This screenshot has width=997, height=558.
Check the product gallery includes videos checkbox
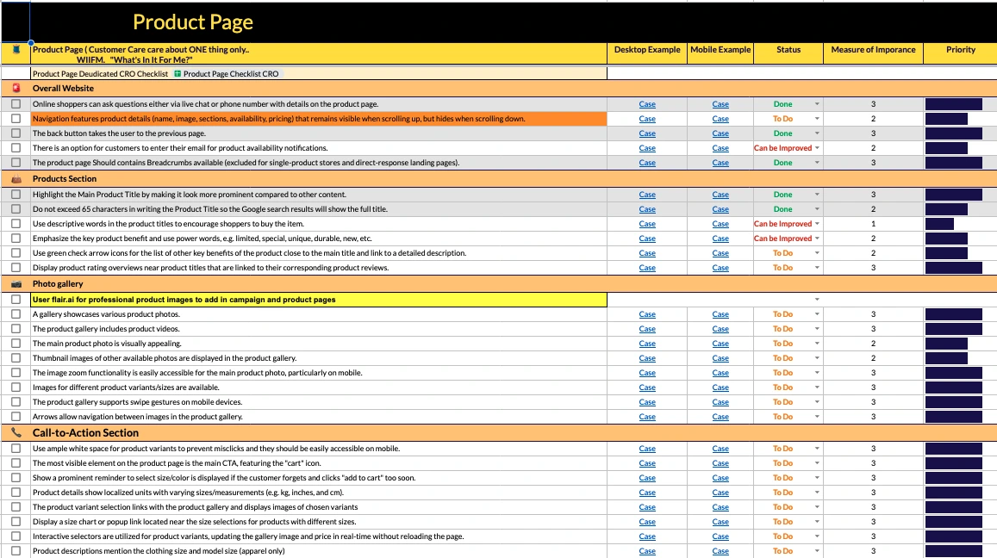(16, 329)
